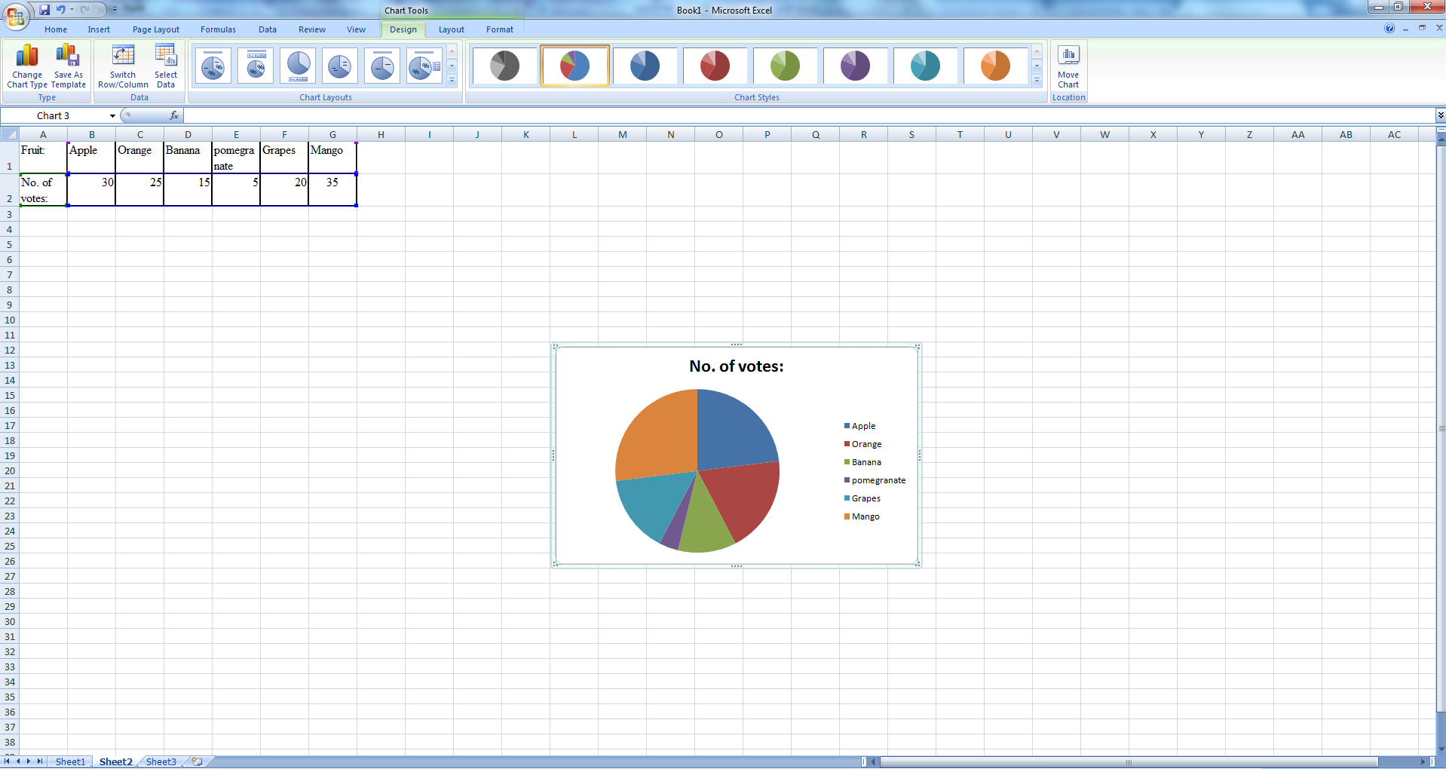Click the Office button

[x=15, y=15]
